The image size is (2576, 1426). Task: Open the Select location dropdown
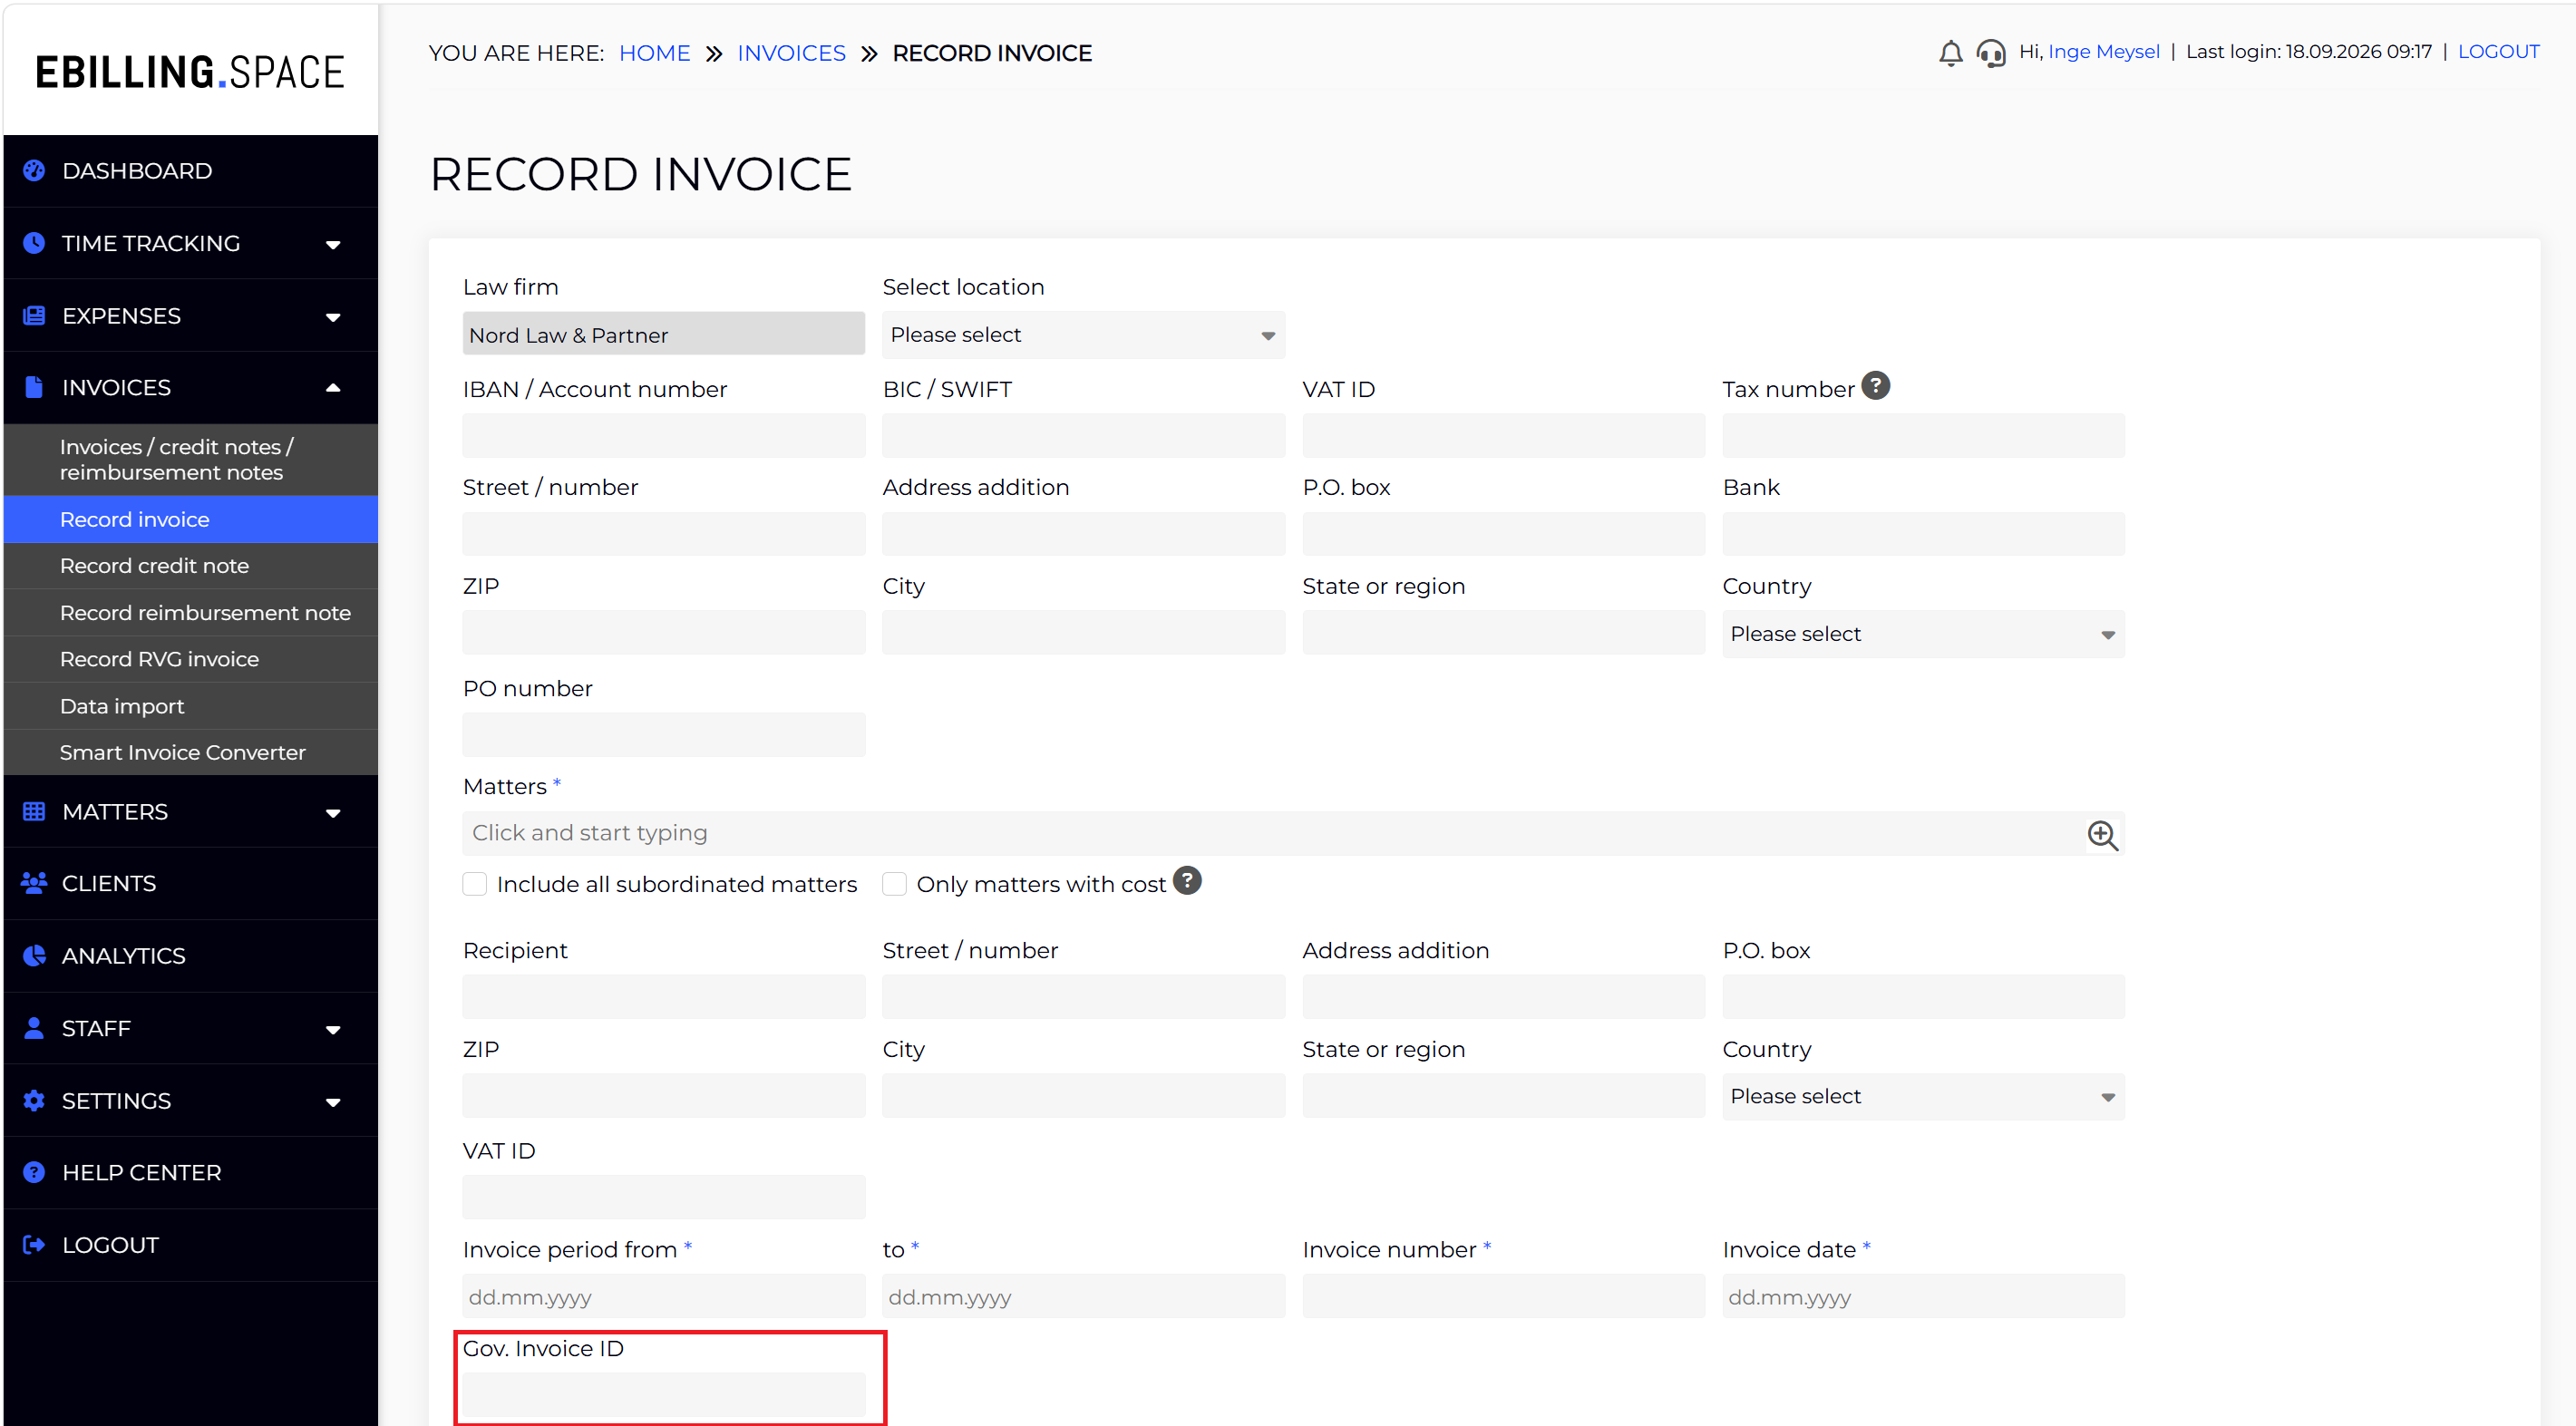(1083, 335)
